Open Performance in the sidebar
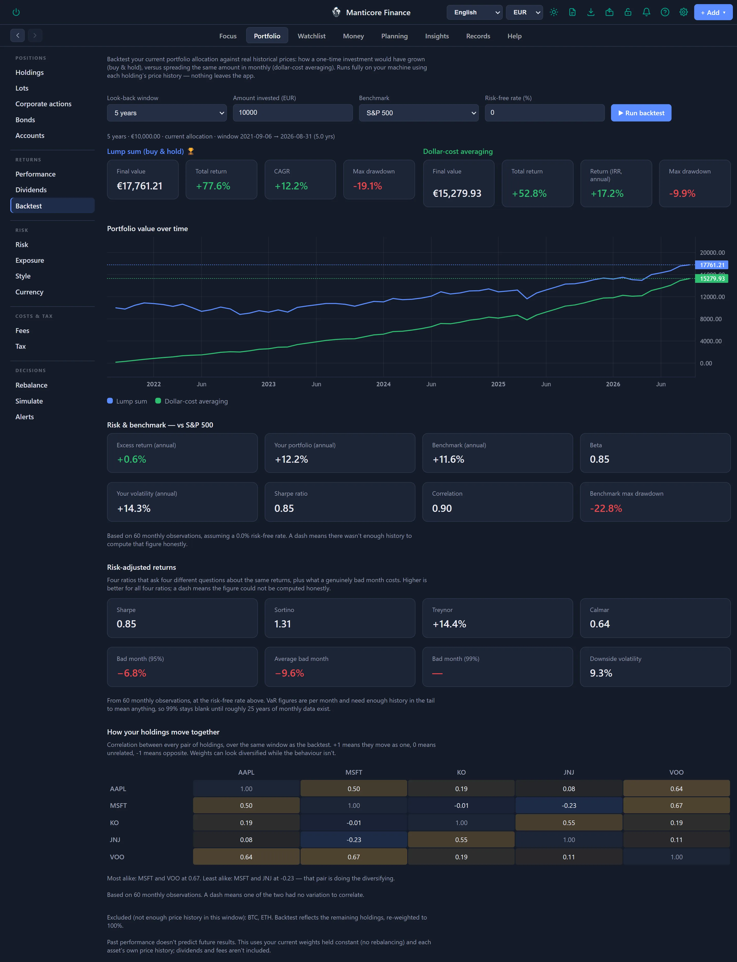 (x=52, y=174)
